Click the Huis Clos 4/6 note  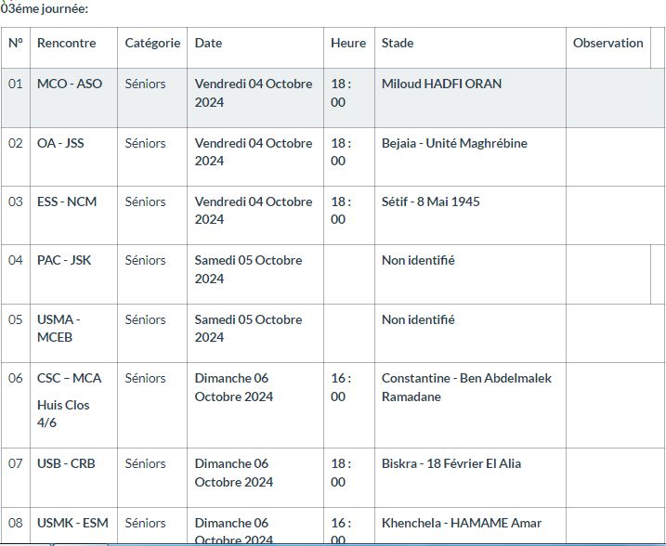tap(63, 414)
